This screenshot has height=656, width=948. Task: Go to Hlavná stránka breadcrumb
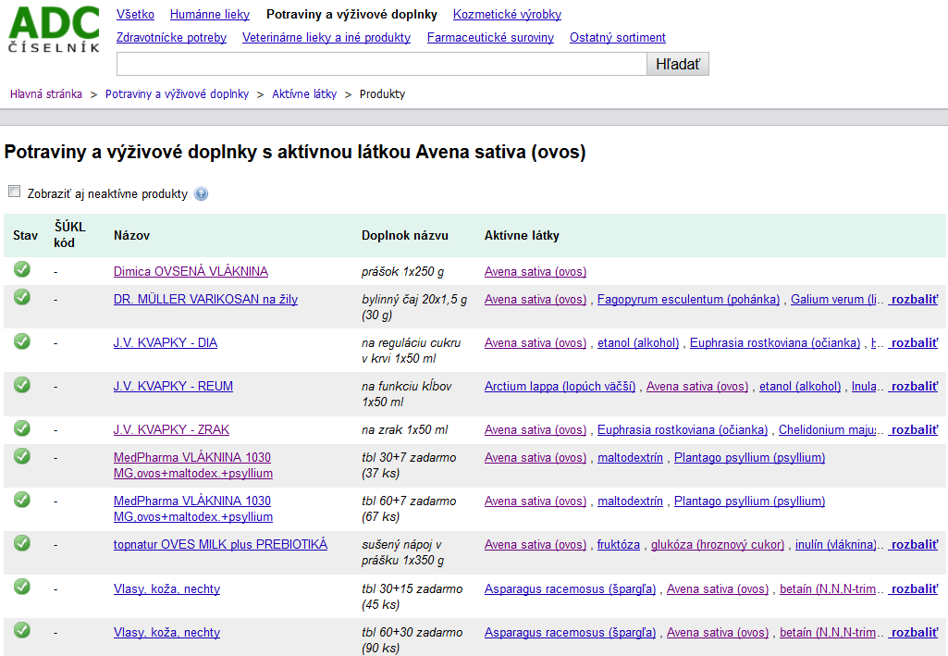46,93
